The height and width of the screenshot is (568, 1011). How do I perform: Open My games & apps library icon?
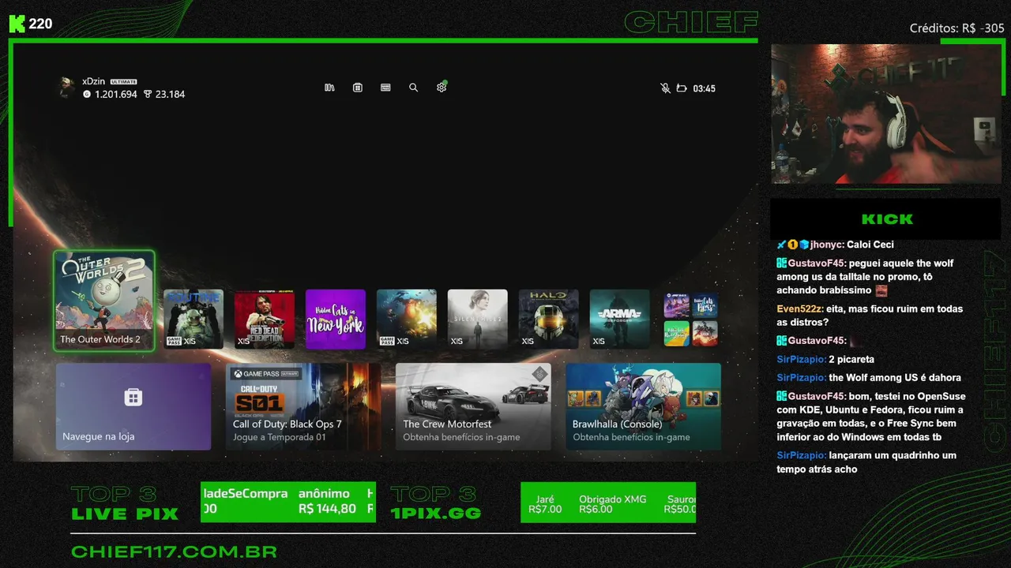[x=329, y=88]
